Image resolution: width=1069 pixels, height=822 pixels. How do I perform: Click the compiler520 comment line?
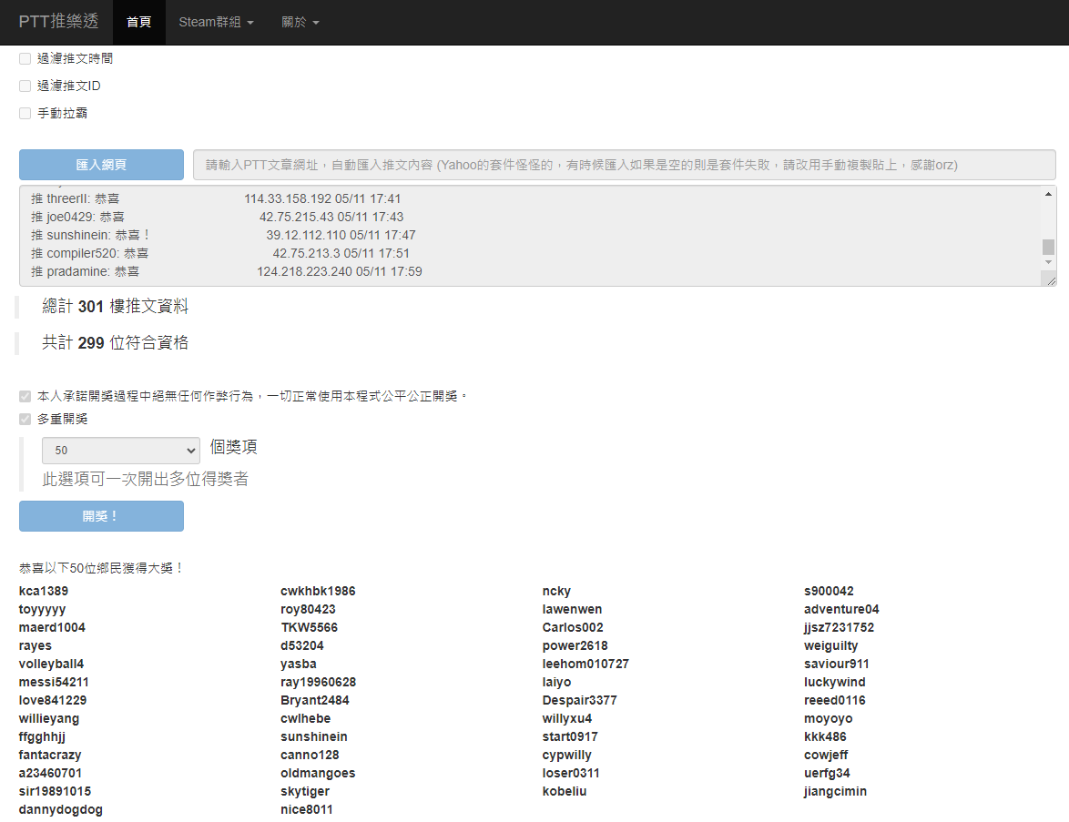(x=220, y=254)
